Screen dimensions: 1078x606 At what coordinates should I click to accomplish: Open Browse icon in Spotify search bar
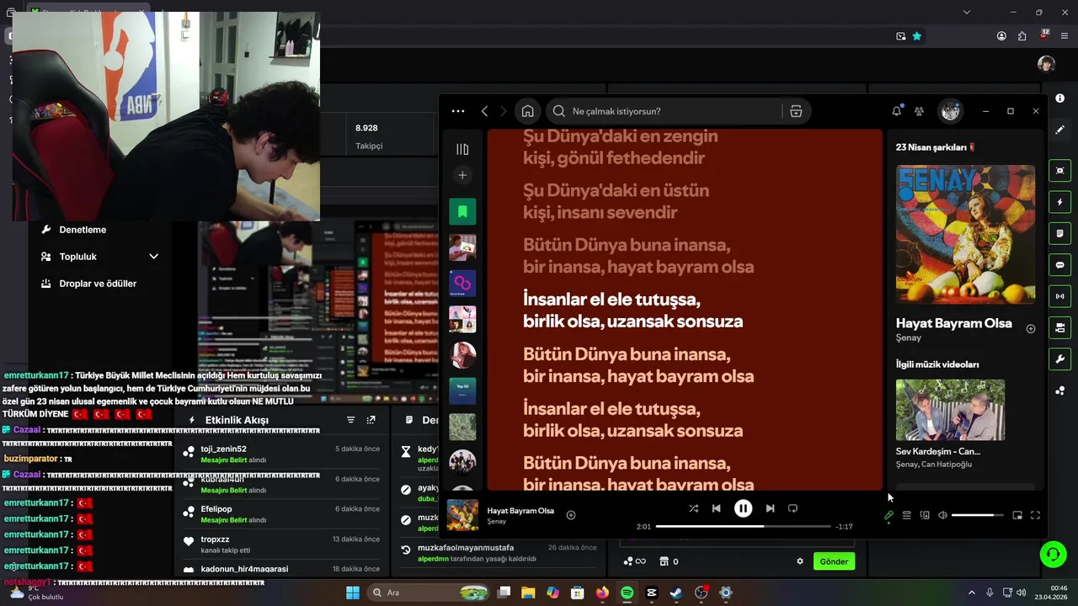[796, 111]
